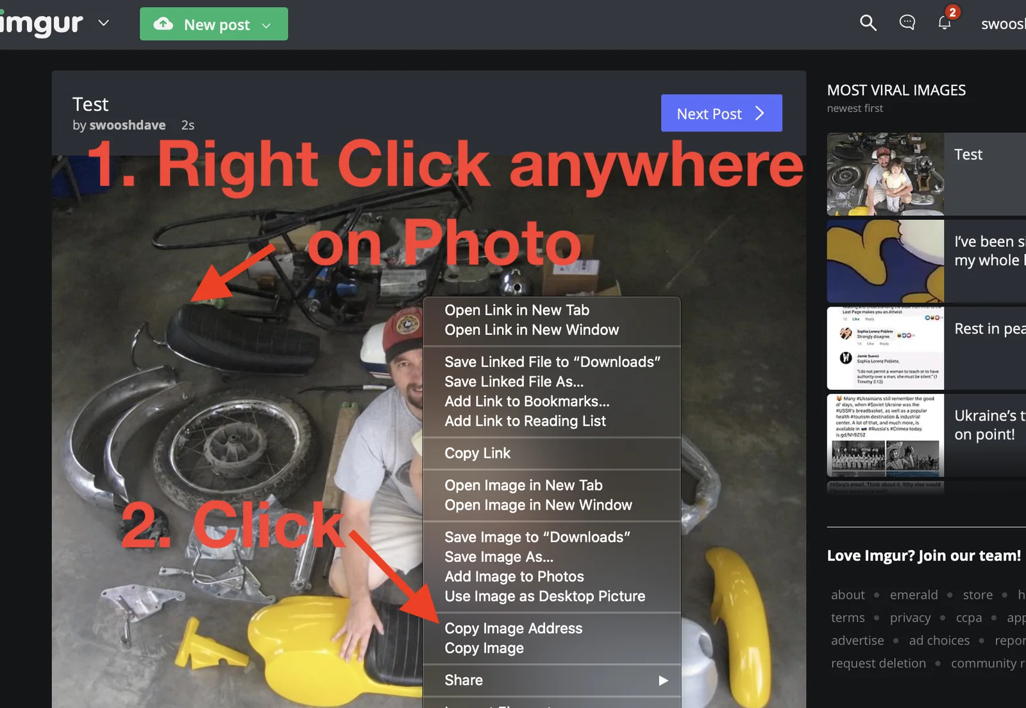The height and width of the screenshot is (708, 1026).
Task: Open the privacy footer link
Action: point(910,618)
